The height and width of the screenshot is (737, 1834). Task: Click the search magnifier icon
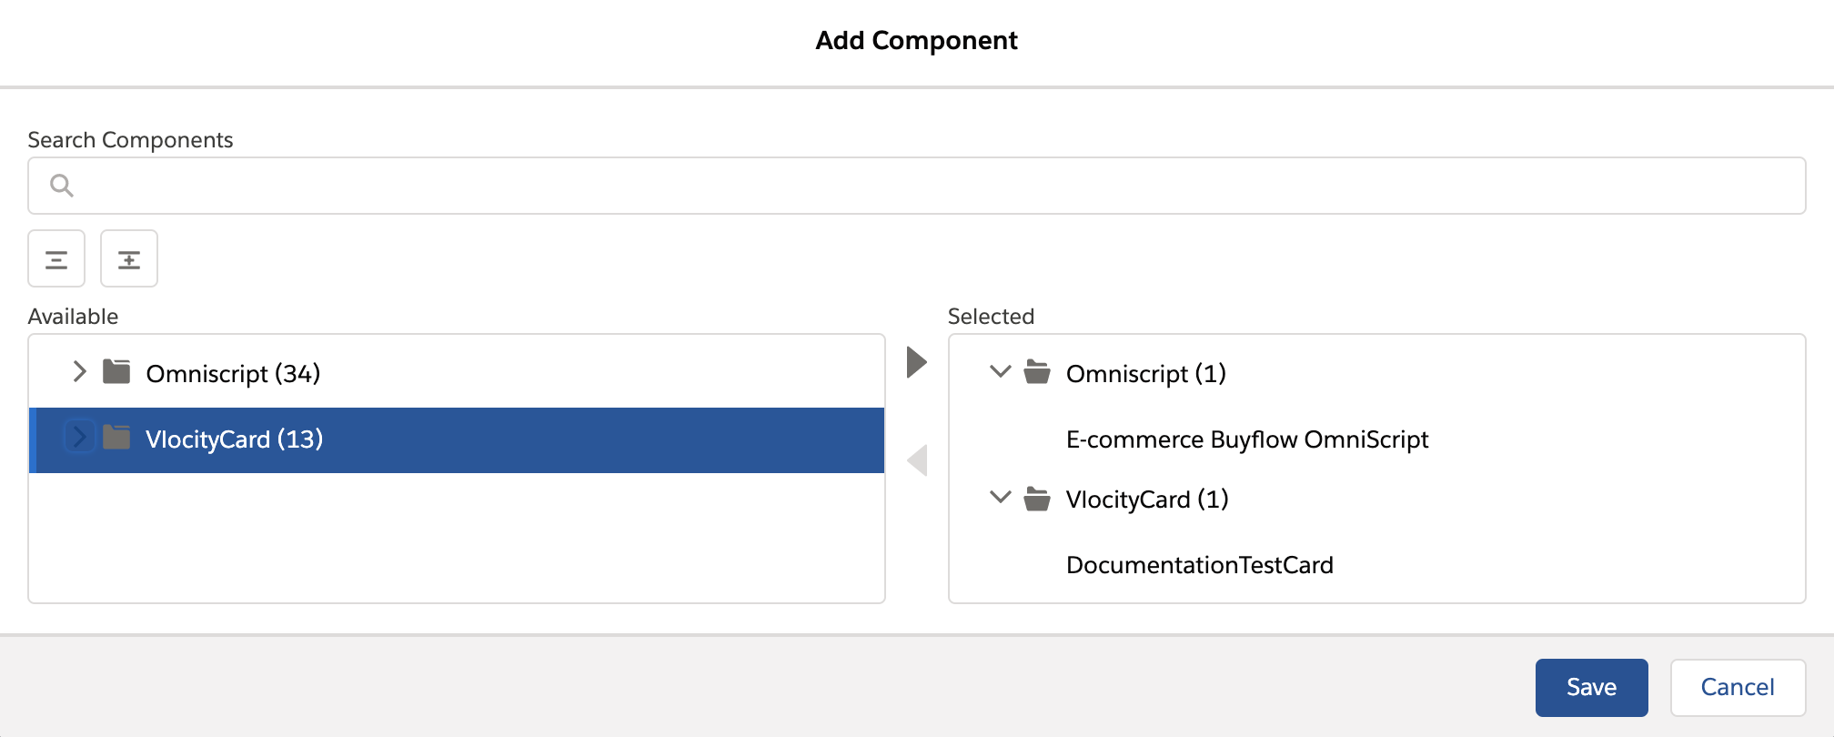pos(62,186)
